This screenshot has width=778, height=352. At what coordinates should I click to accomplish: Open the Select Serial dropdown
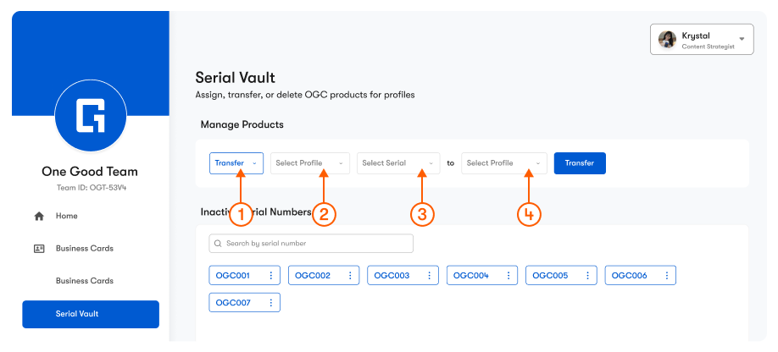[397, 163]
